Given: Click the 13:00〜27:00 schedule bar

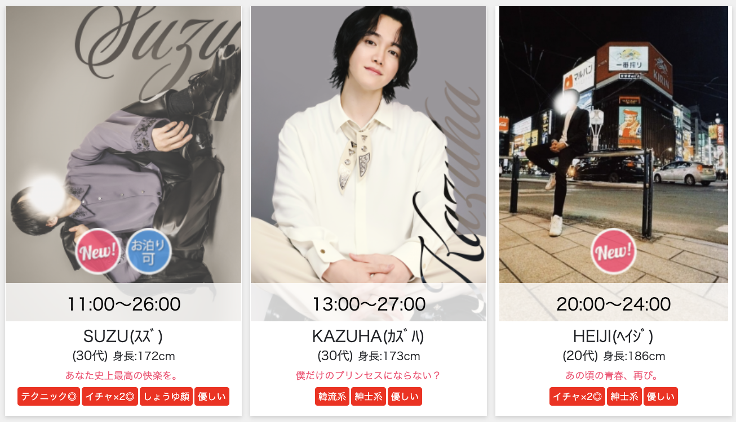Looking at the screenshot, I should click(369, 303).
